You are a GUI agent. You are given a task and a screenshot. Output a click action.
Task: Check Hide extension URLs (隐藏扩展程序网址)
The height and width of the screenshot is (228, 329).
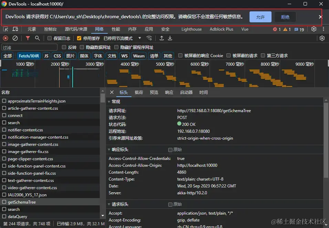[x=116, y=47]
